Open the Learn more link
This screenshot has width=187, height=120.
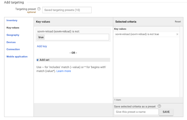(64, 71)
